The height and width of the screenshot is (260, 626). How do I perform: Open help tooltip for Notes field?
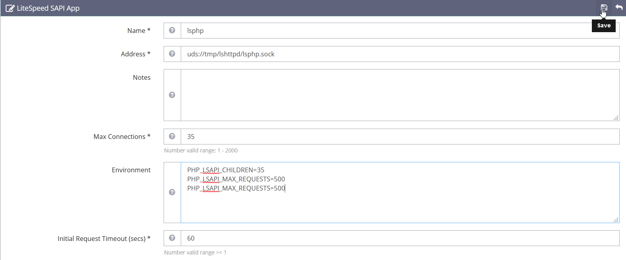pyautogui.click(x=172, y=95)
